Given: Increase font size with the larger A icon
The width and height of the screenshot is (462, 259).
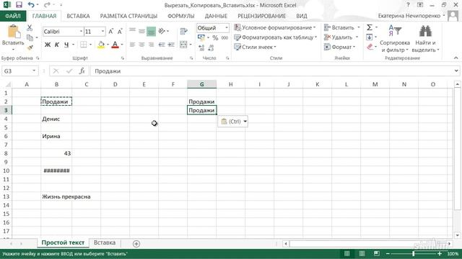Looking at the screenshot, I should pyautogui.click(x=110, y=32).
